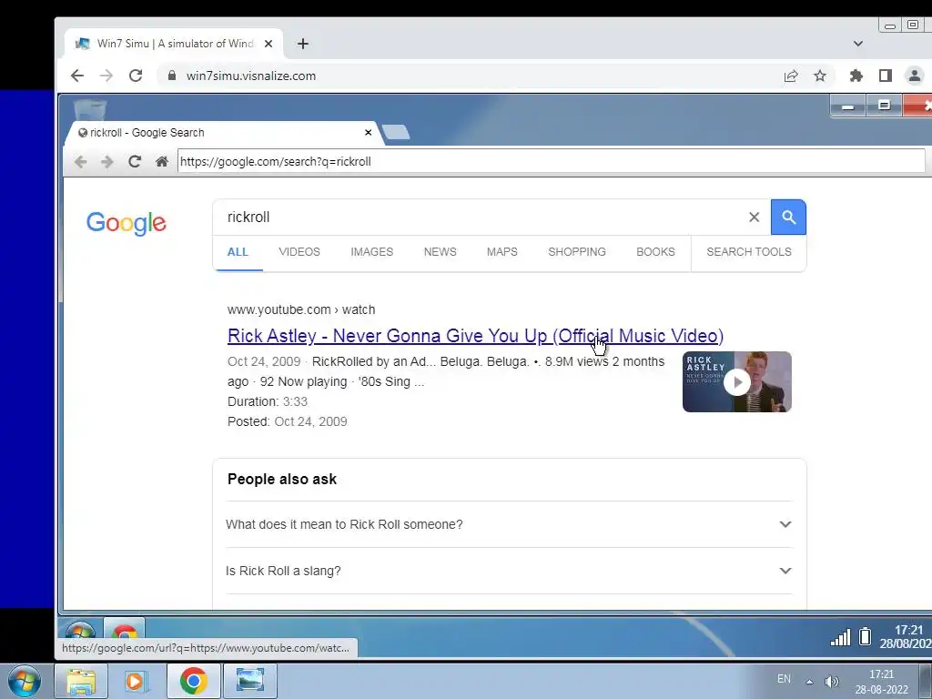Maximize the simulated browser window
932x699 pixels.
point(885,106)
